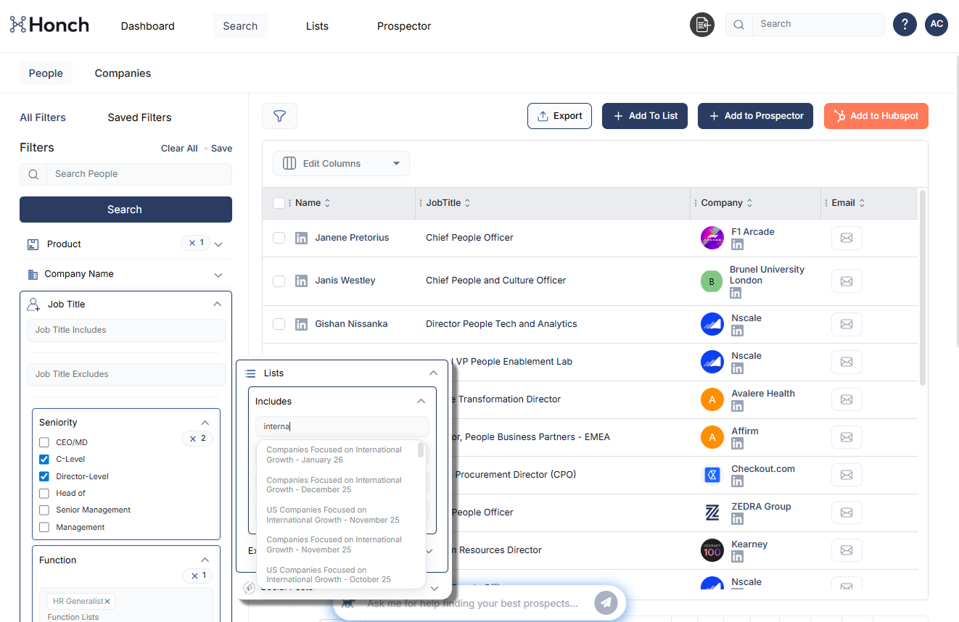Click the Add to Hubspot button

[x=876, y=116]
